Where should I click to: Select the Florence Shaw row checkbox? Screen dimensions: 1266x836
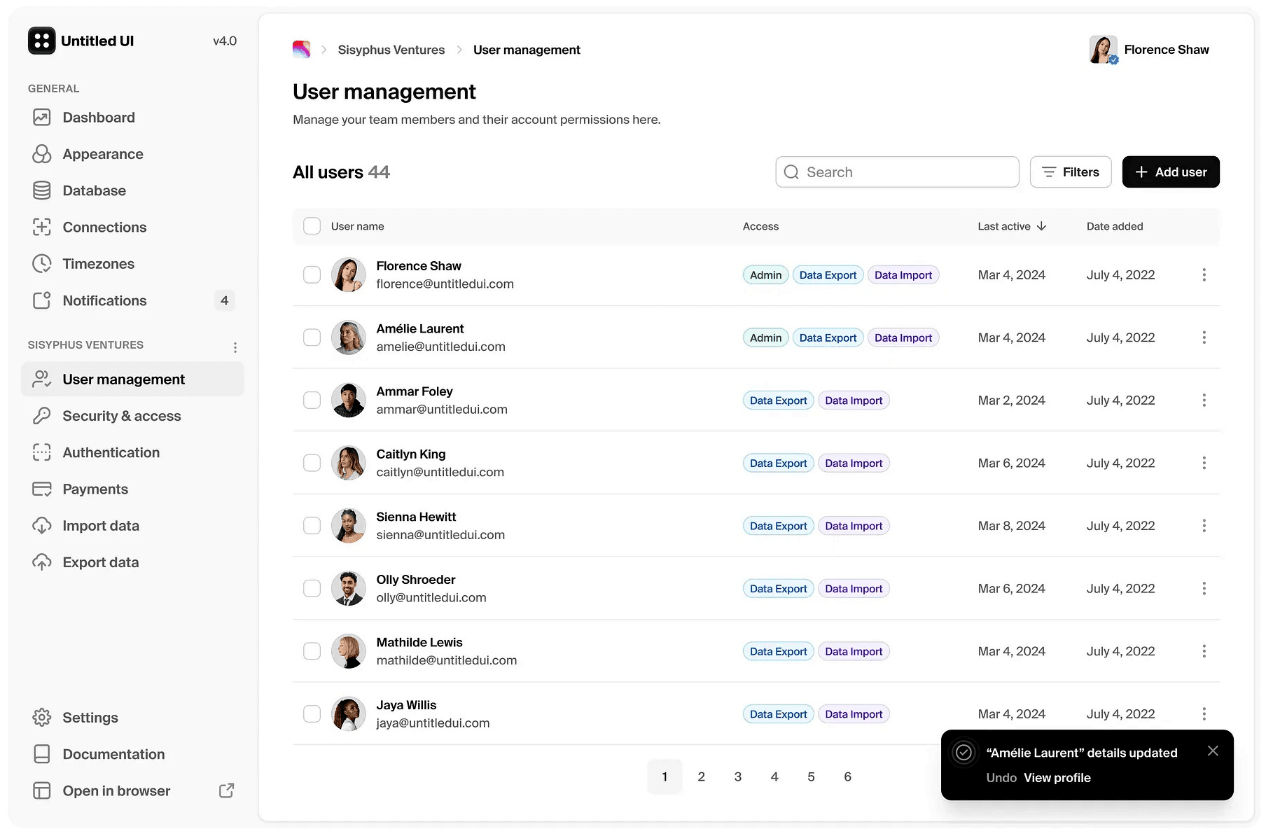tap(312, 274)
